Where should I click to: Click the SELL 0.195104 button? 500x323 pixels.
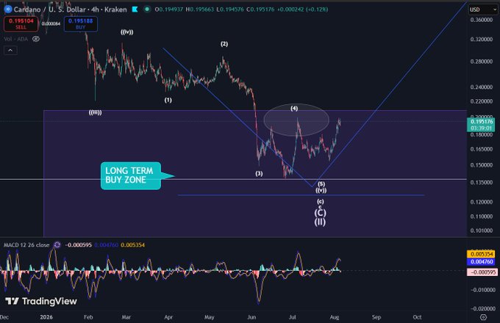pos(21,24)
